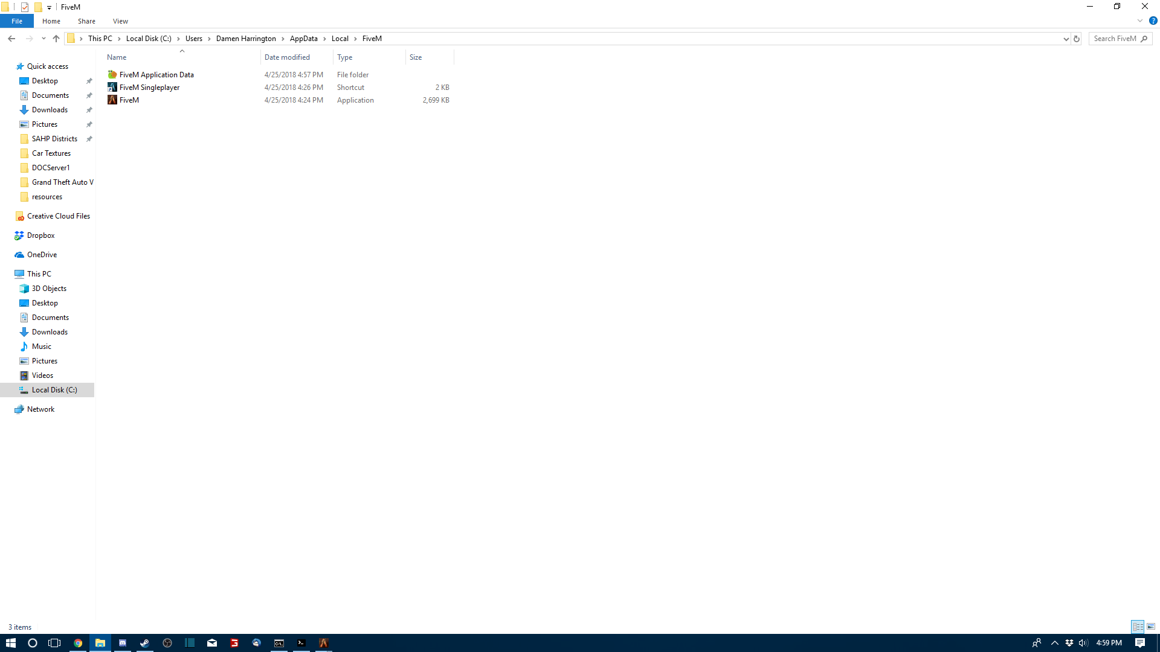The image size is (1160, 652).
Task: Refresh the FiveM folder view
Action: point(1076,39)
